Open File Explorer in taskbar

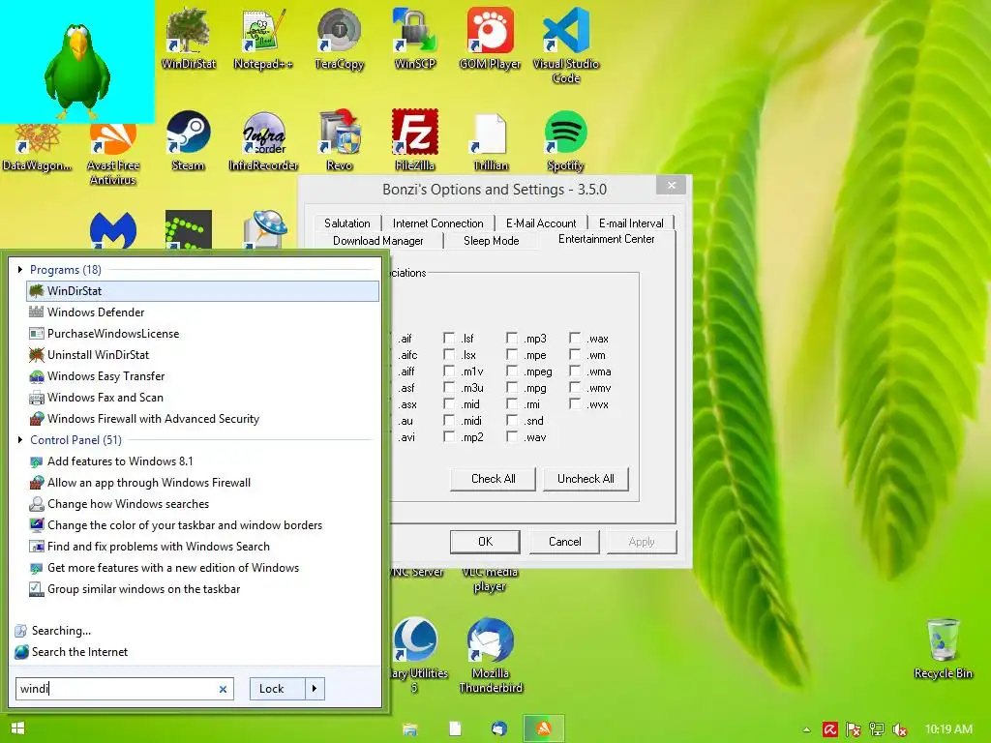pyautogui.click(x=409, y=729)
